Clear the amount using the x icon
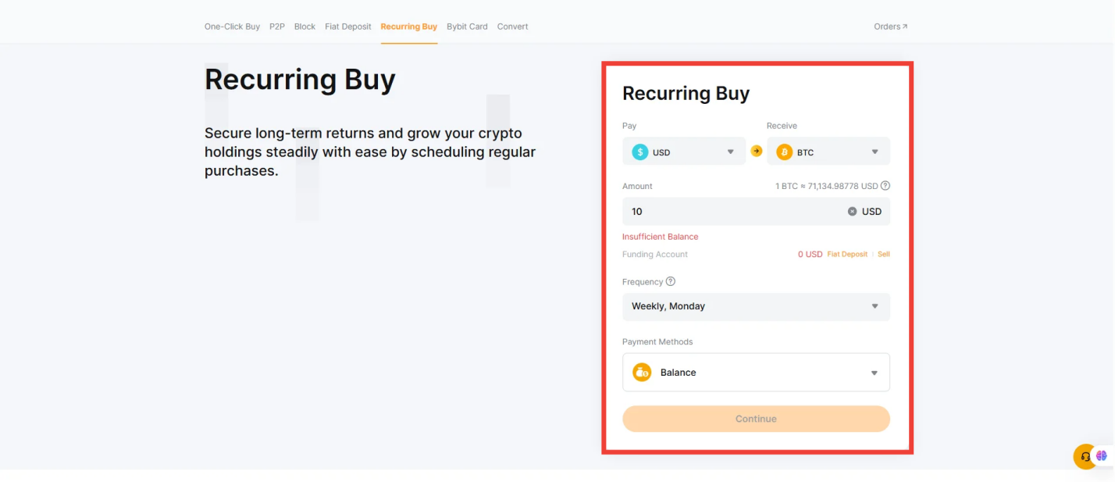This screenshot has width=1115, height=482. [x=852, y=211]
